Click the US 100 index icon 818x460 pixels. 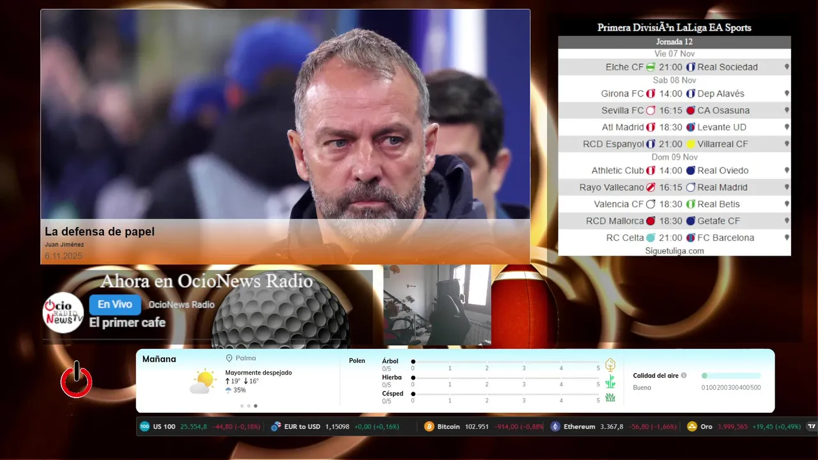pos(144,427)
